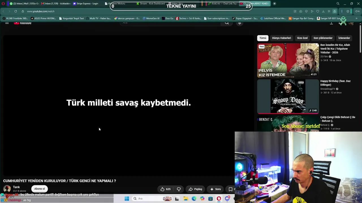362x203 pixels.
Task: Reload the YouTube page
Action: tap(16, 11)
